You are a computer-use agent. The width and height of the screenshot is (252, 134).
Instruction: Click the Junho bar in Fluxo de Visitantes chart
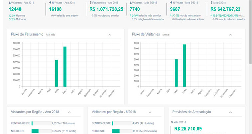click(x=184, y=65)
